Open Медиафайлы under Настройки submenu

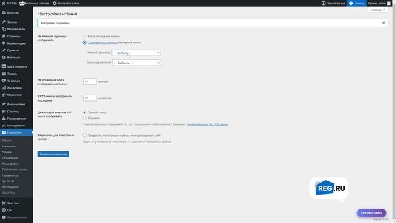11,164
